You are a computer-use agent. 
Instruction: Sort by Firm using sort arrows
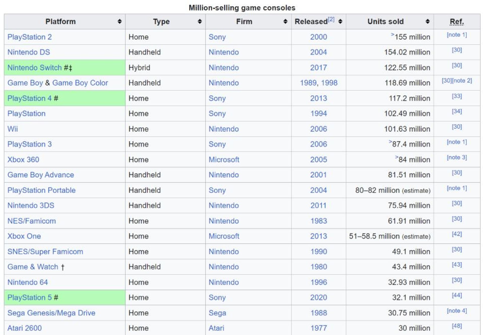(x=285, y=22)
